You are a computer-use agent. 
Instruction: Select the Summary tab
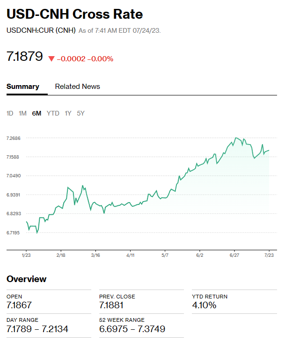pos(23,87)
